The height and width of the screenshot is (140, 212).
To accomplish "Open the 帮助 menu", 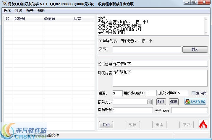I will pos(41,11).
